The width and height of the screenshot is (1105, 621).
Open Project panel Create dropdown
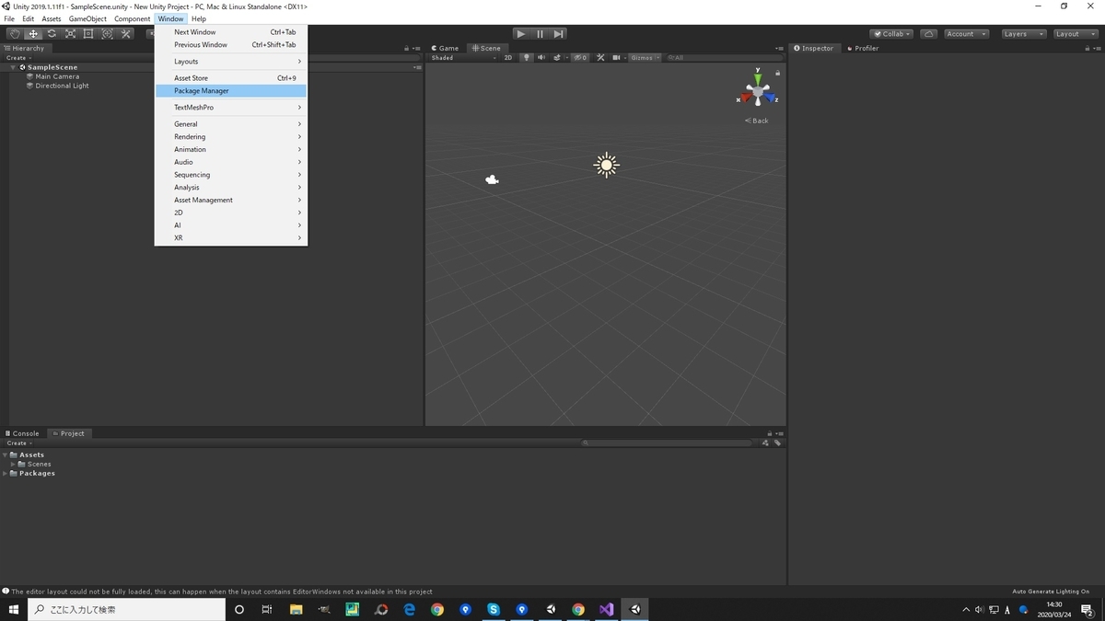tap(19, 443)
